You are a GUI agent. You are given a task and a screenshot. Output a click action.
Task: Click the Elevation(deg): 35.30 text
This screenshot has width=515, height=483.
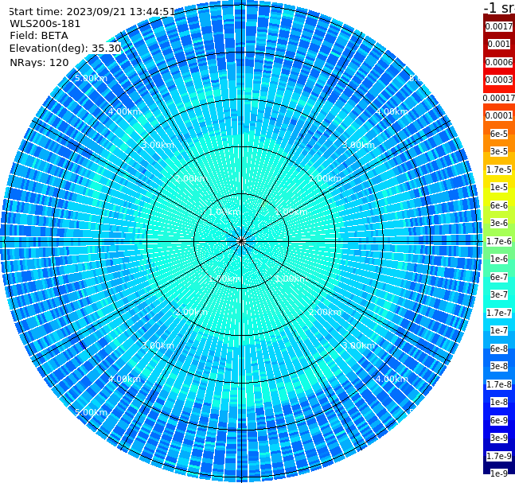point(65,49)
